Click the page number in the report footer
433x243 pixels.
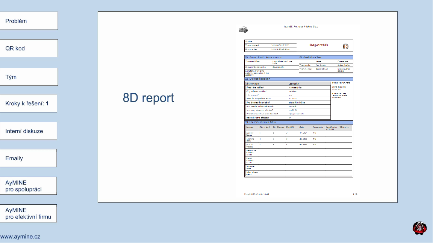click(x=354, y=194)
